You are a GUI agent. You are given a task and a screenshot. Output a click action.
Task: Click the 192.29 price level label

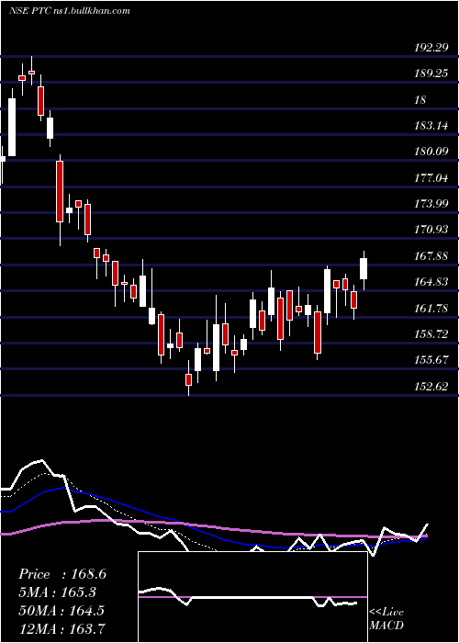(x=431, y=48)
